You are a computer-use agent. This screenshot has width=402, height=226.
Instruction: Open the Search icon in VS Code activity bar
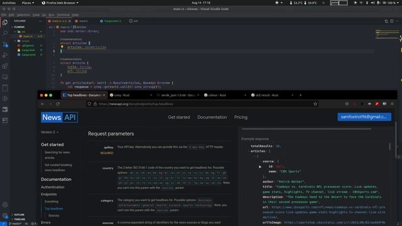pyautogui.click(x=5, y=33)
